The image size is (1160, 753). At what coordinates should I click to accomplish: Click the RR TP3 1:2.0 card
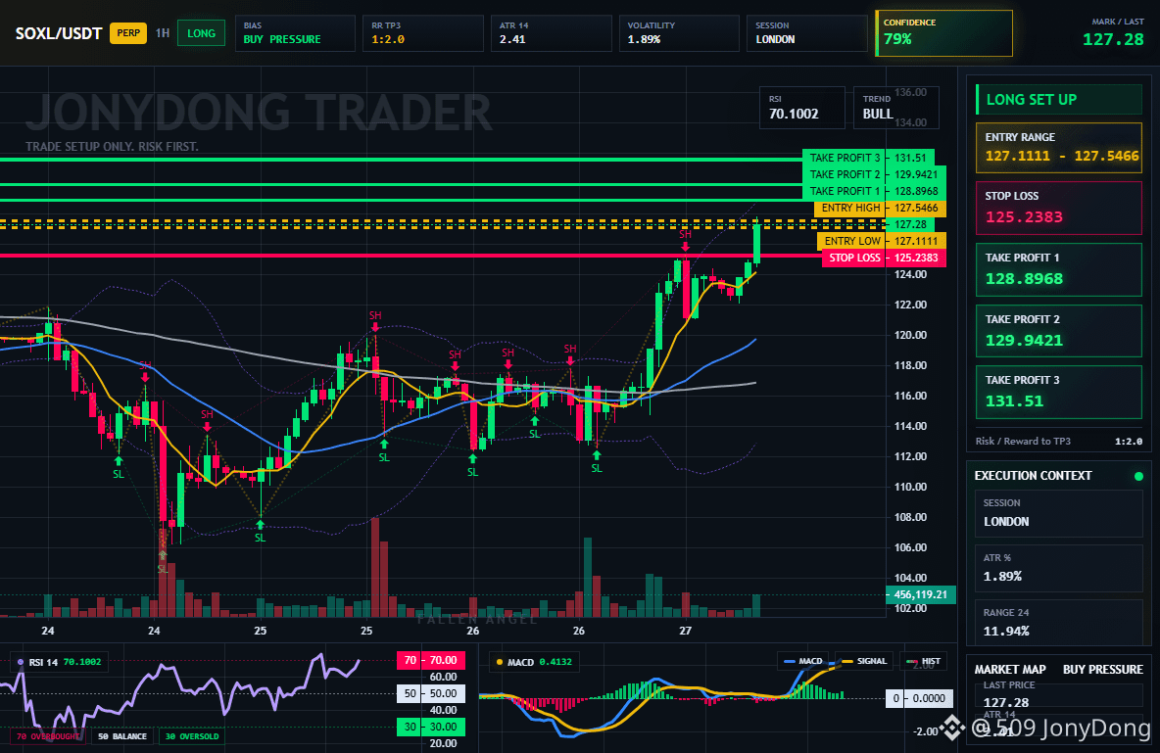pos(423,33)
